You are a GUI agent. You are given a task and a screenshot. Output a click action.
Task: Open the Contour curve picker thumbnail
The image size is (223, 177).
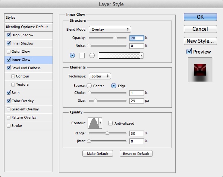93,123
